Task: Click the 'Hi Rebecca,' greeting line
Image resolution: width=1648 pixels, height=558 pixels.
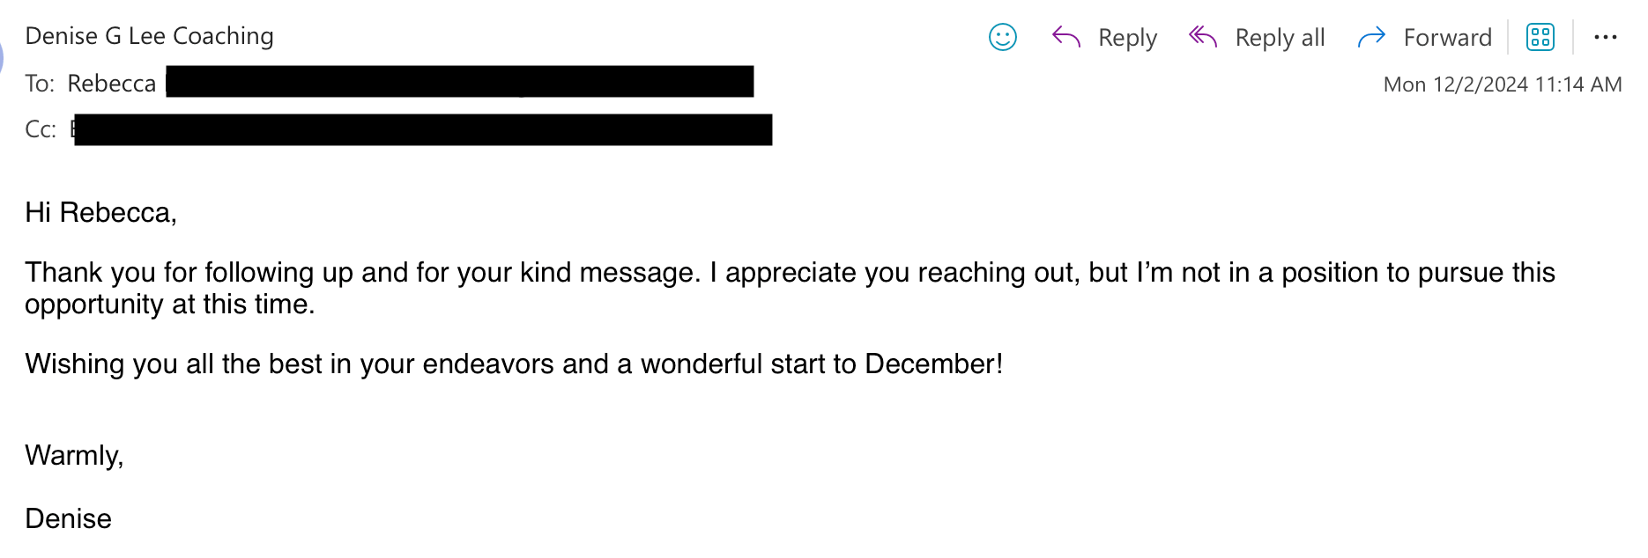Action: pyautogui.click(x=101, y=213)
